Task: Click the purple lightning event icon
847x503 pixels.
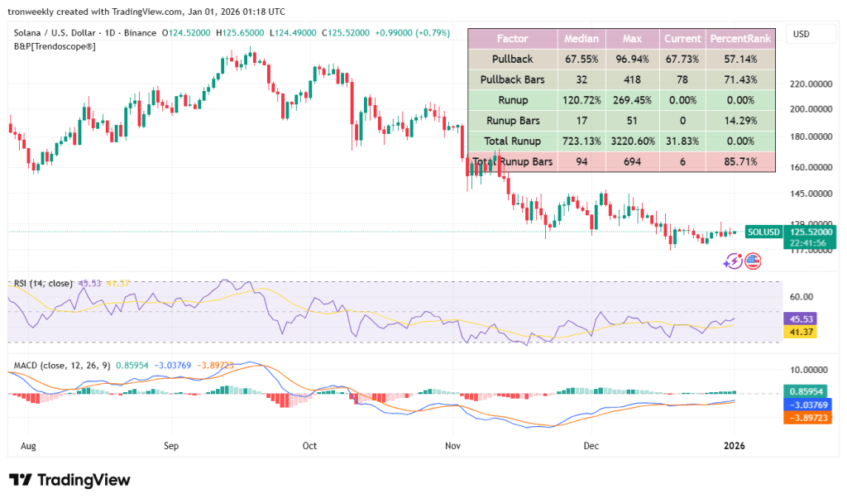Action: [x=733, y=261]
